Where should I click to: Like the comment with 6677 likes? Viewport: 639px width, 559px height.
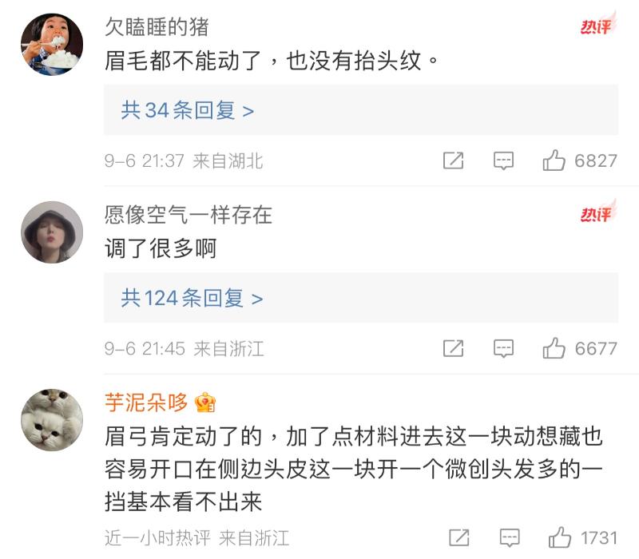pyautogui.click(x=554, y=348)
